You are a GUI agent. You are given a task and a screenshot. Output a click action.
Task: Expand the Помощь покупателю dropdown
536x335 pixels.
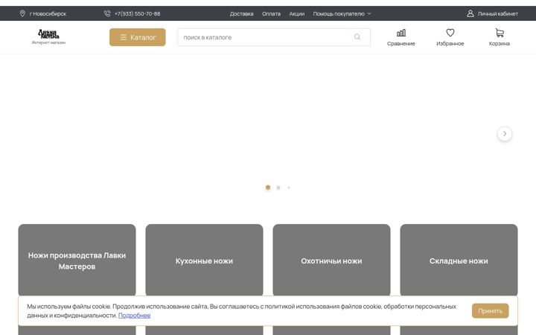click(342, 13)
